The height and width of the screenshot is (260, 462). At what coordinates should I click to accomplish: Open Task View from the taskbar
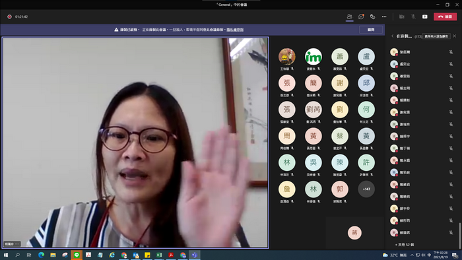tap(29, 255)
